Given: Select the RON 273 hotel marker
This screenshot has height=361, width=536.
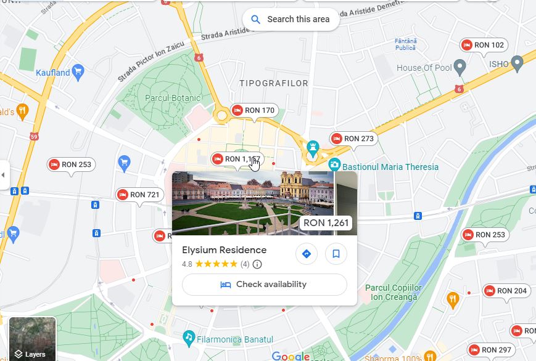Looking at the screenshot, I should coord(353,139).
